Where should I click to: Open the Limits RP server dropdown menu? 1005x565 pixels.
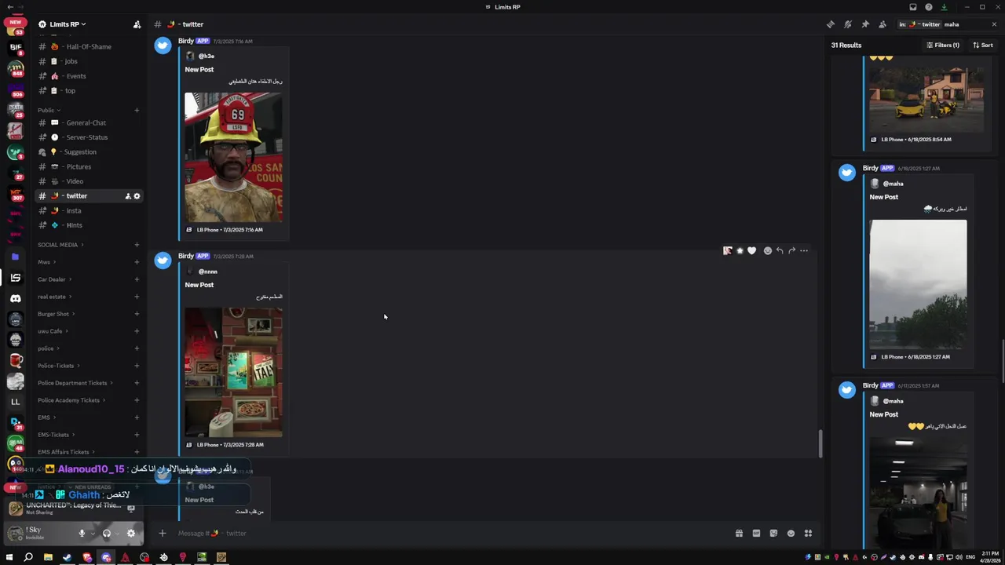tap(63, 24)
